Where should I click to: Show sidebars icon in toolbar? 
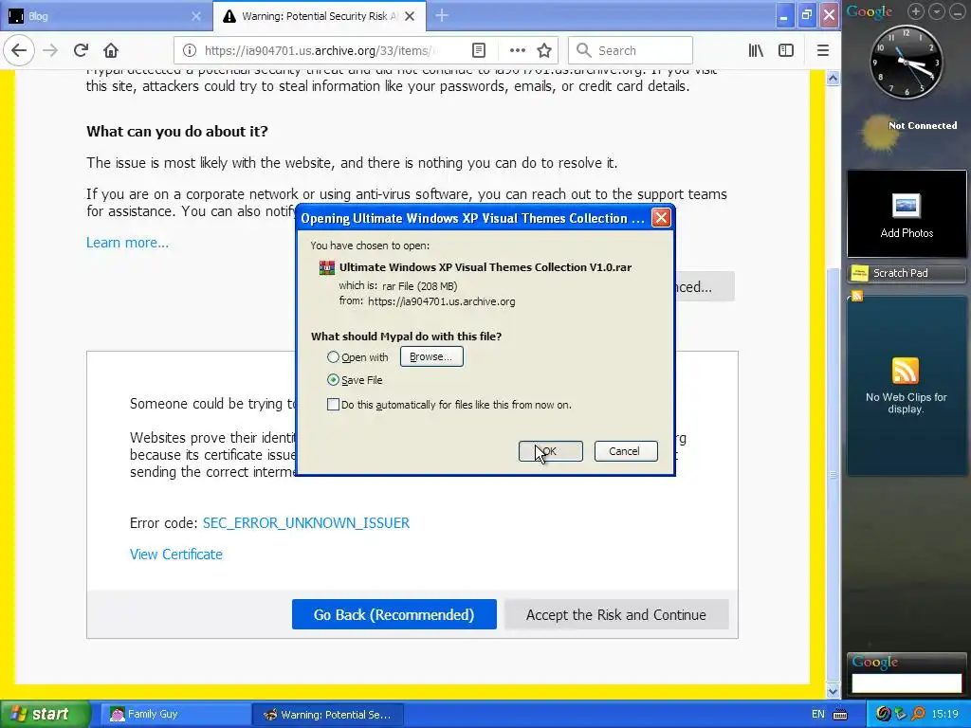click(786, 50)
